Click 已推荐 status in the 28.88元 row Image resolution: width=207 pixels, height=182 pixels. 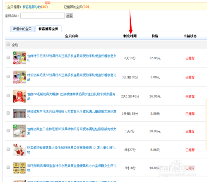pyautogui.click(x=190, y=131)
